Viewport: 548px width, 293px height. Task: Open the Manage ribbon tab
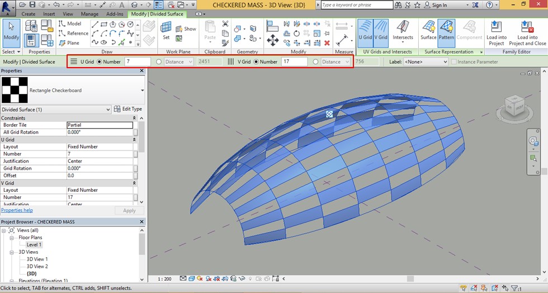pos(89,14)
